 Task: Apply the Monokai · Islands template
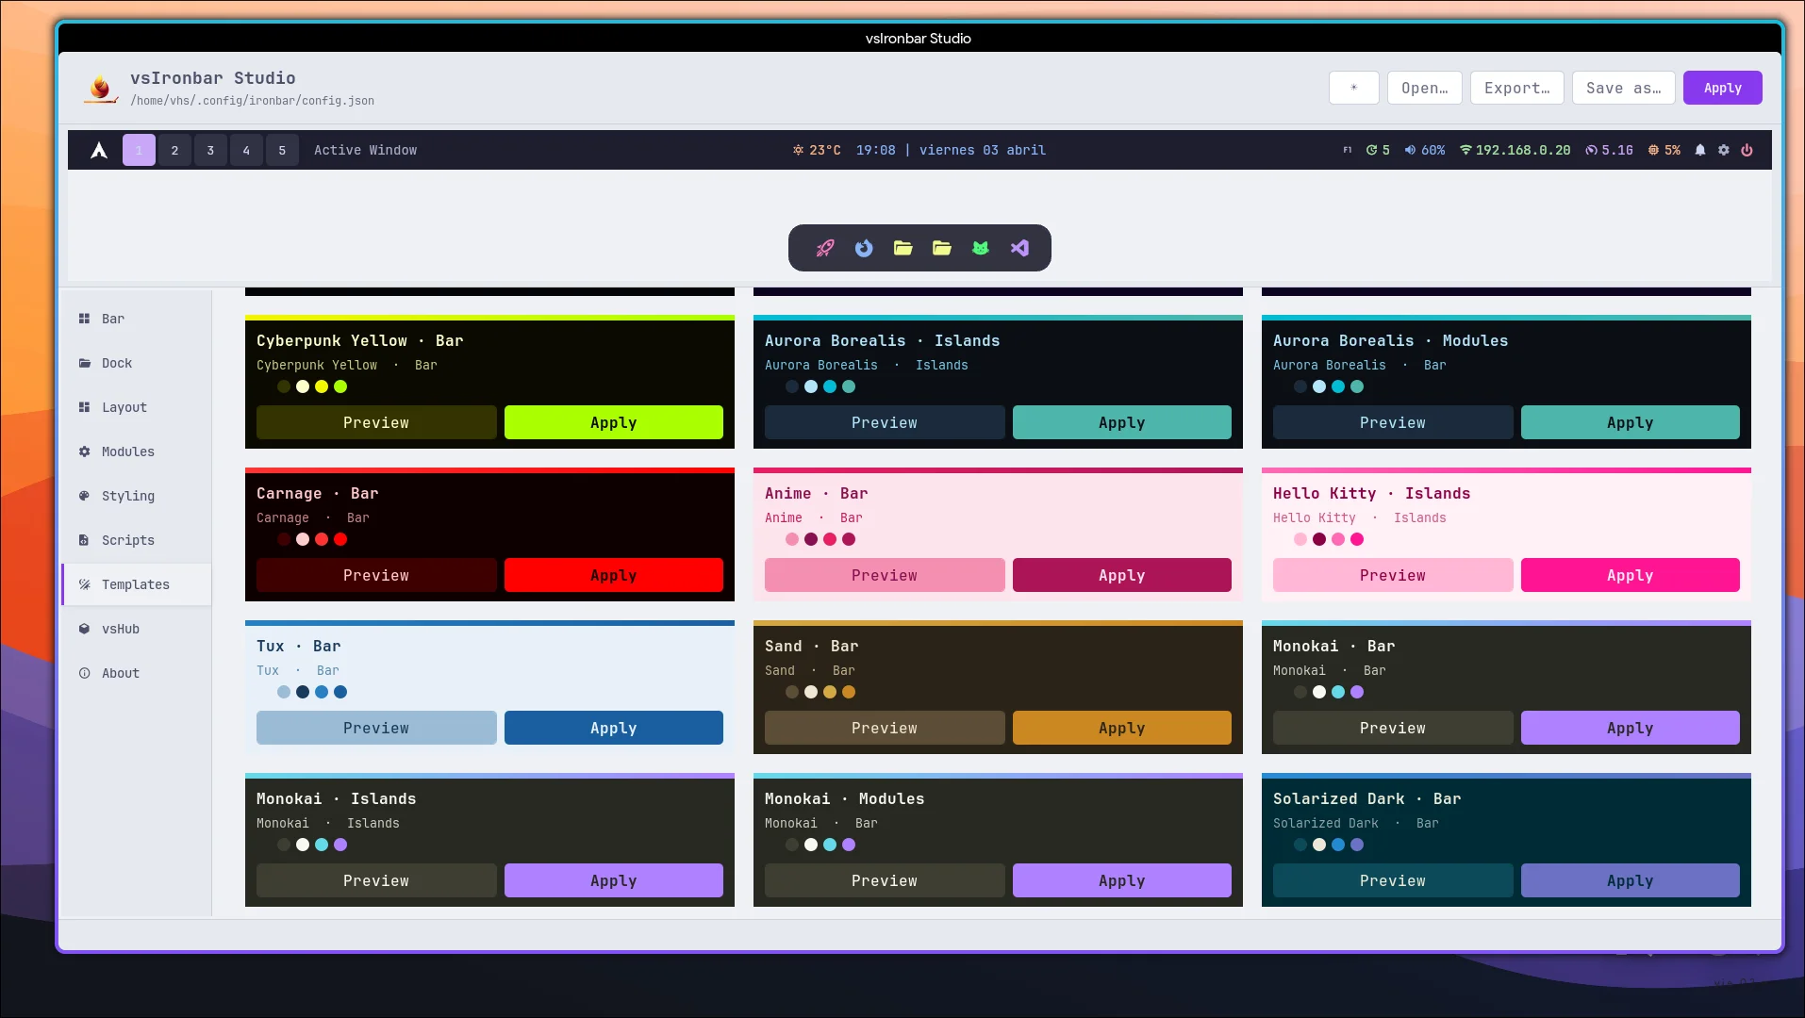[614, 880]
